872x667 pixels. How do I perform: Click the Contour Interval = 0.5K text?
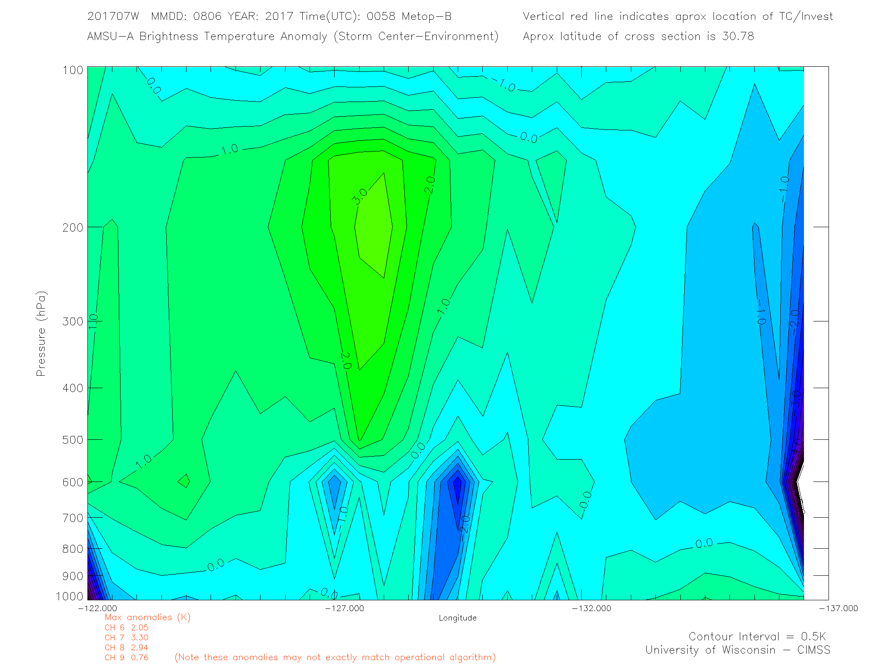click(757, 636)
